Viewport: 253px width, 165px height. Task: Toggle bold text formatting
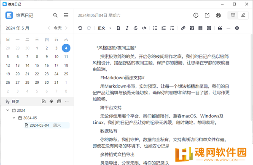[118, 28]
